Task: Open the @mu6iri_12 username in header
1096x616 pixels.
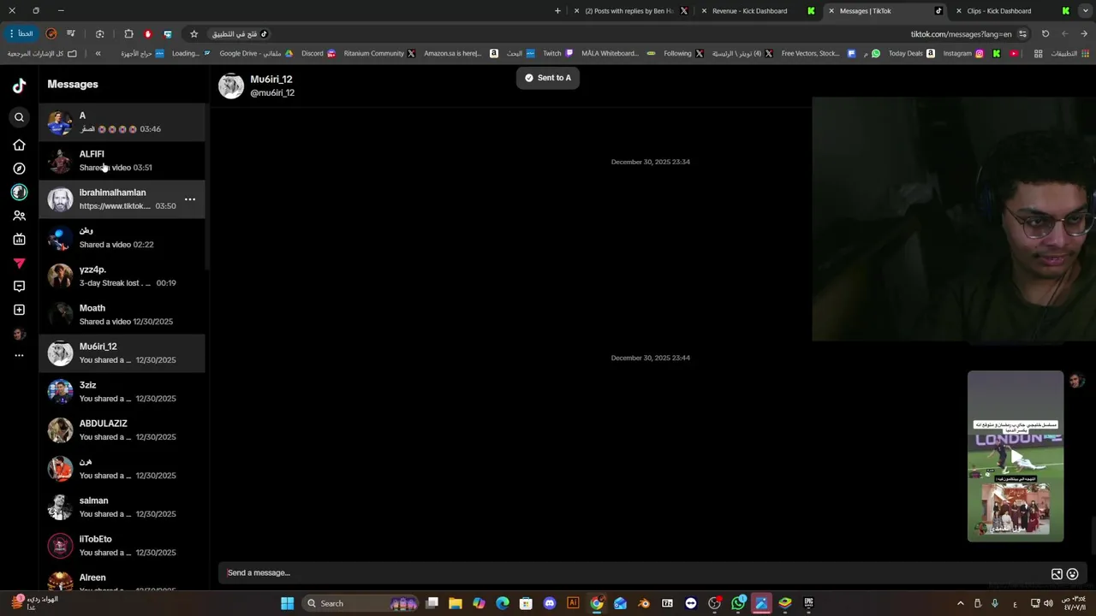Action: click(272, 92)
